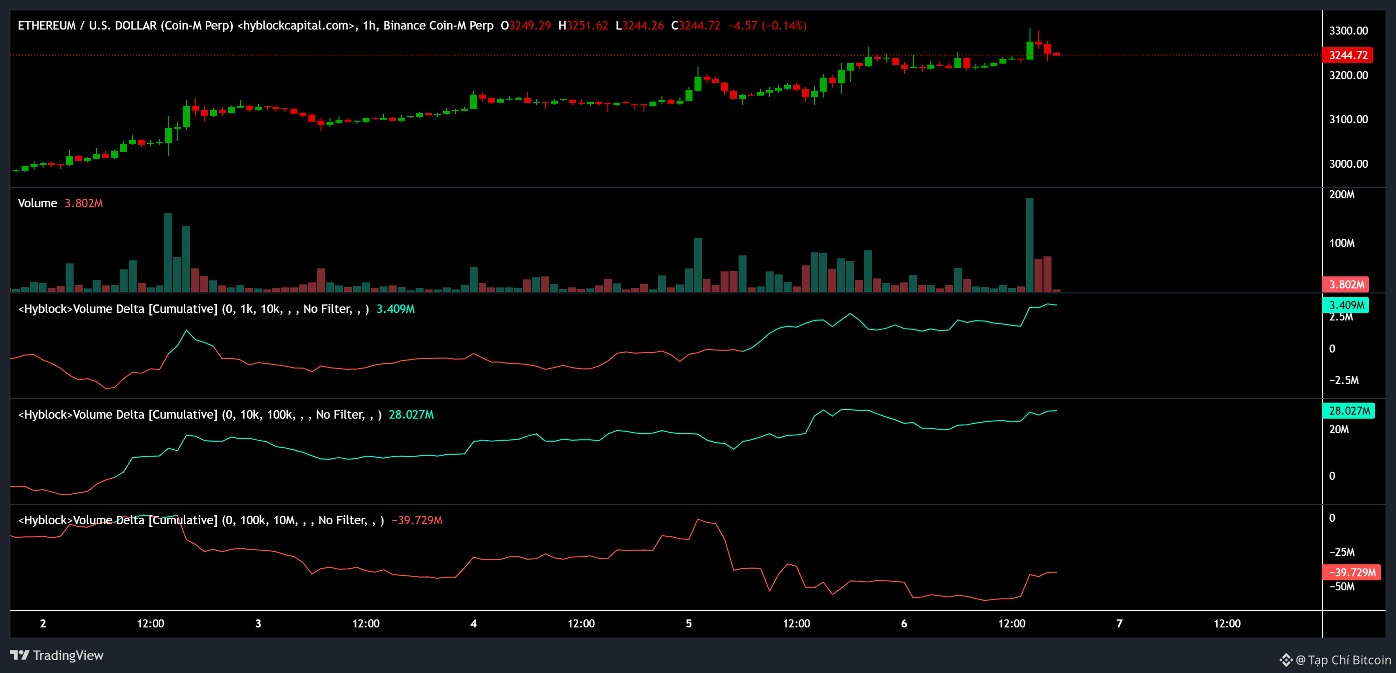1396x673 pixels.
Task: Click date 5 on the time axis
Action: point(689,624)
